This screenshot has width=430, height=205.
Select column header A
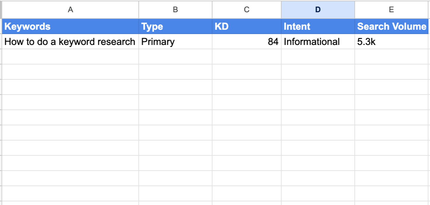tap(70, 10)
